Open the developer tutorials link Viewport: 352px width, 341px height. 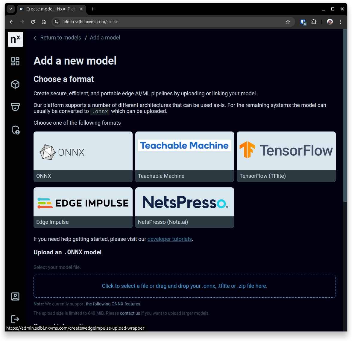tap(169, 239)
